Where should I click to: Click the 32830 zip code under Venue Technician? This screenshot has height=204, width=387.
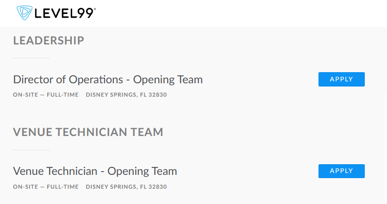click(x=157, y=187)
